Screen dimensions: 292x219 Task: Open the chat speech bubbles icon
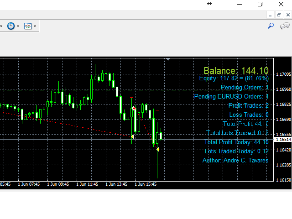285,26
